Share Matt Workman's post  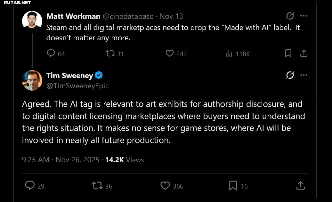point(304,53)
